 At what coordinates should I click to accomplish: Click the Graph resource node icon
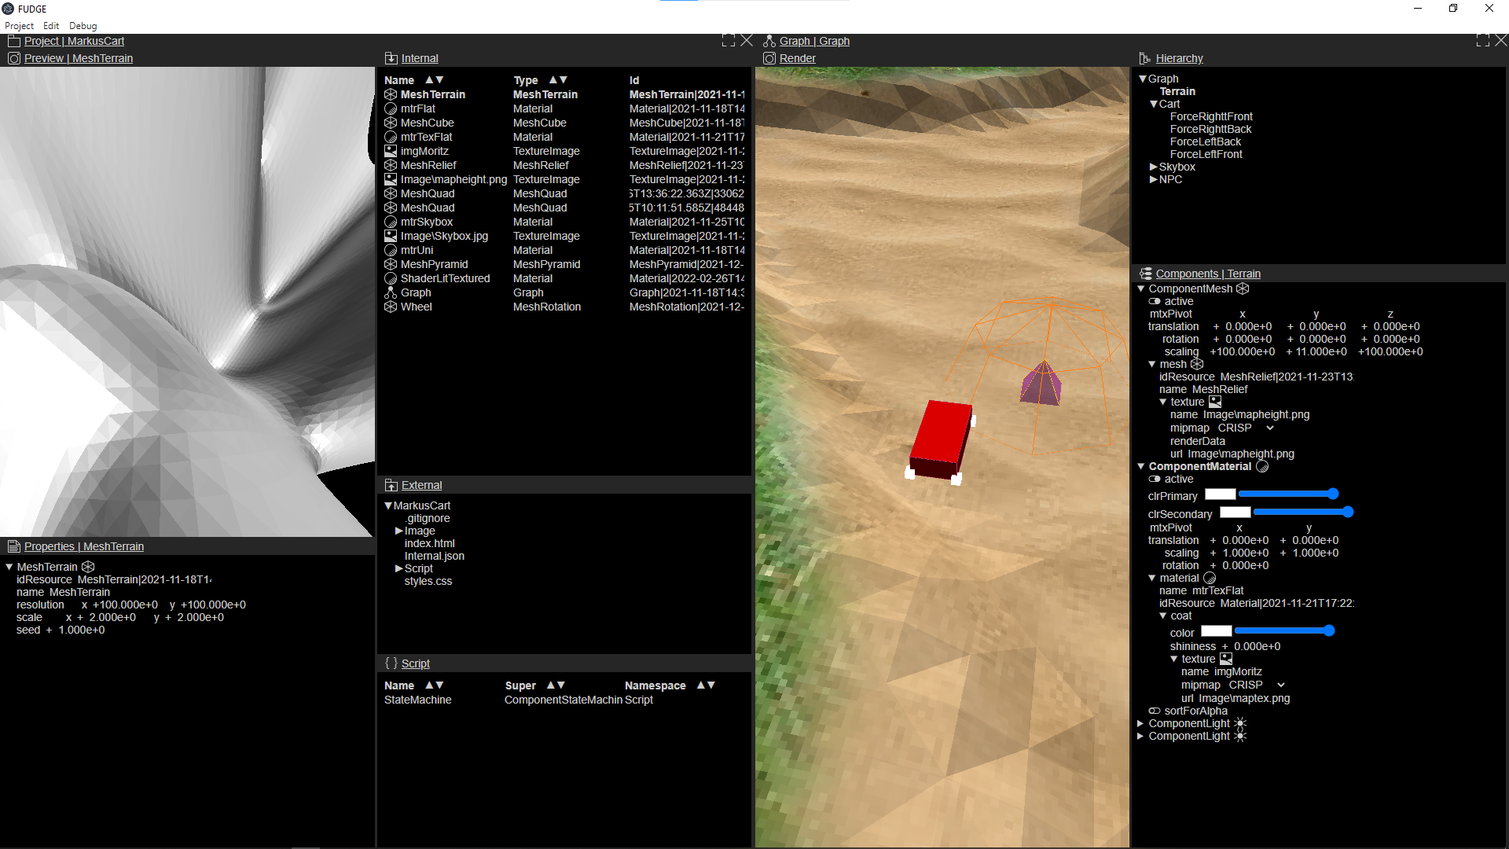coord(390,292)
